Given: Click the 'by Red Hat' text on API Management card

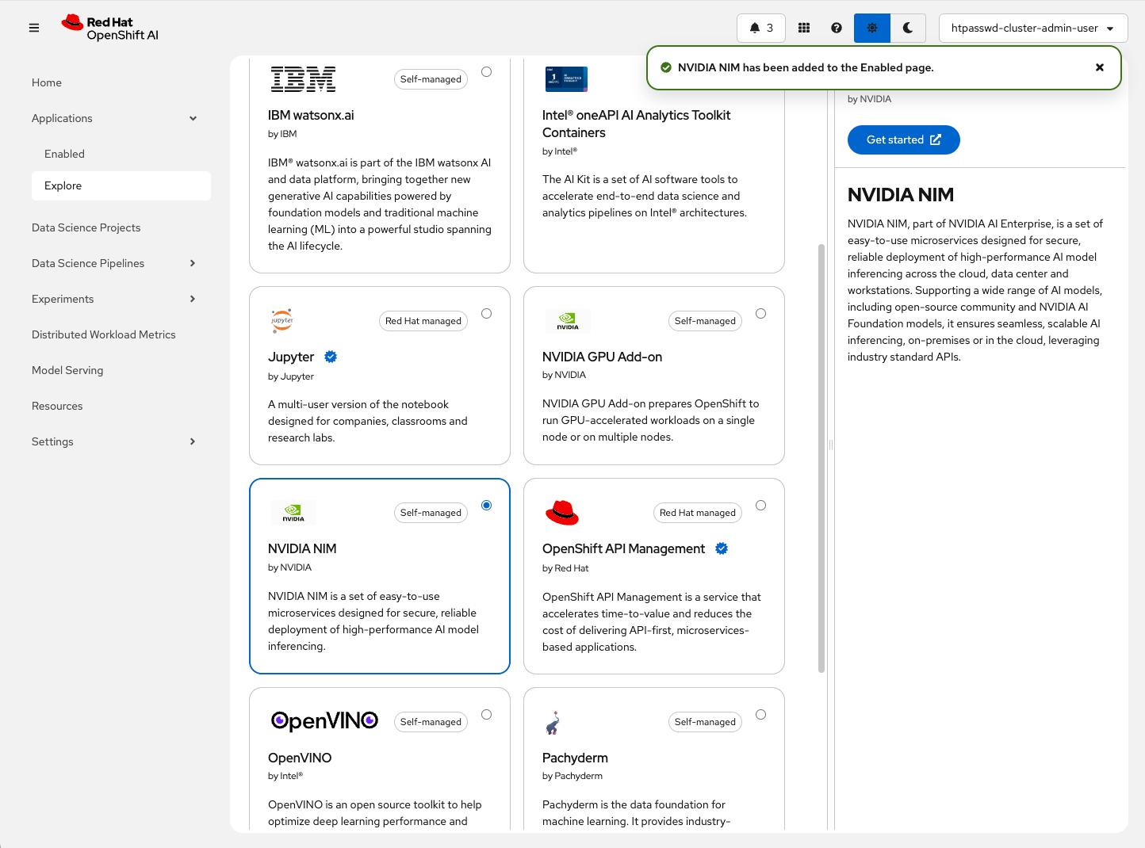Looking at the screenshot, I should tap(565, 568).
